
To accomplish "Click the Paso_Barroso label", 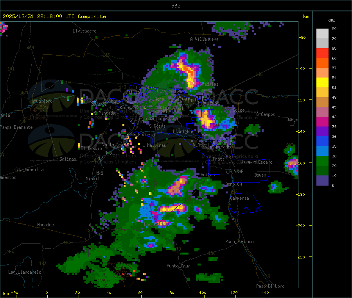I will 239,242.
